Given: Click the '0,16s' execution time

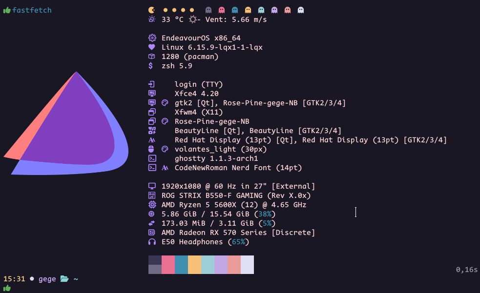Looking at the screenshot, I should (x=466, y=270).
